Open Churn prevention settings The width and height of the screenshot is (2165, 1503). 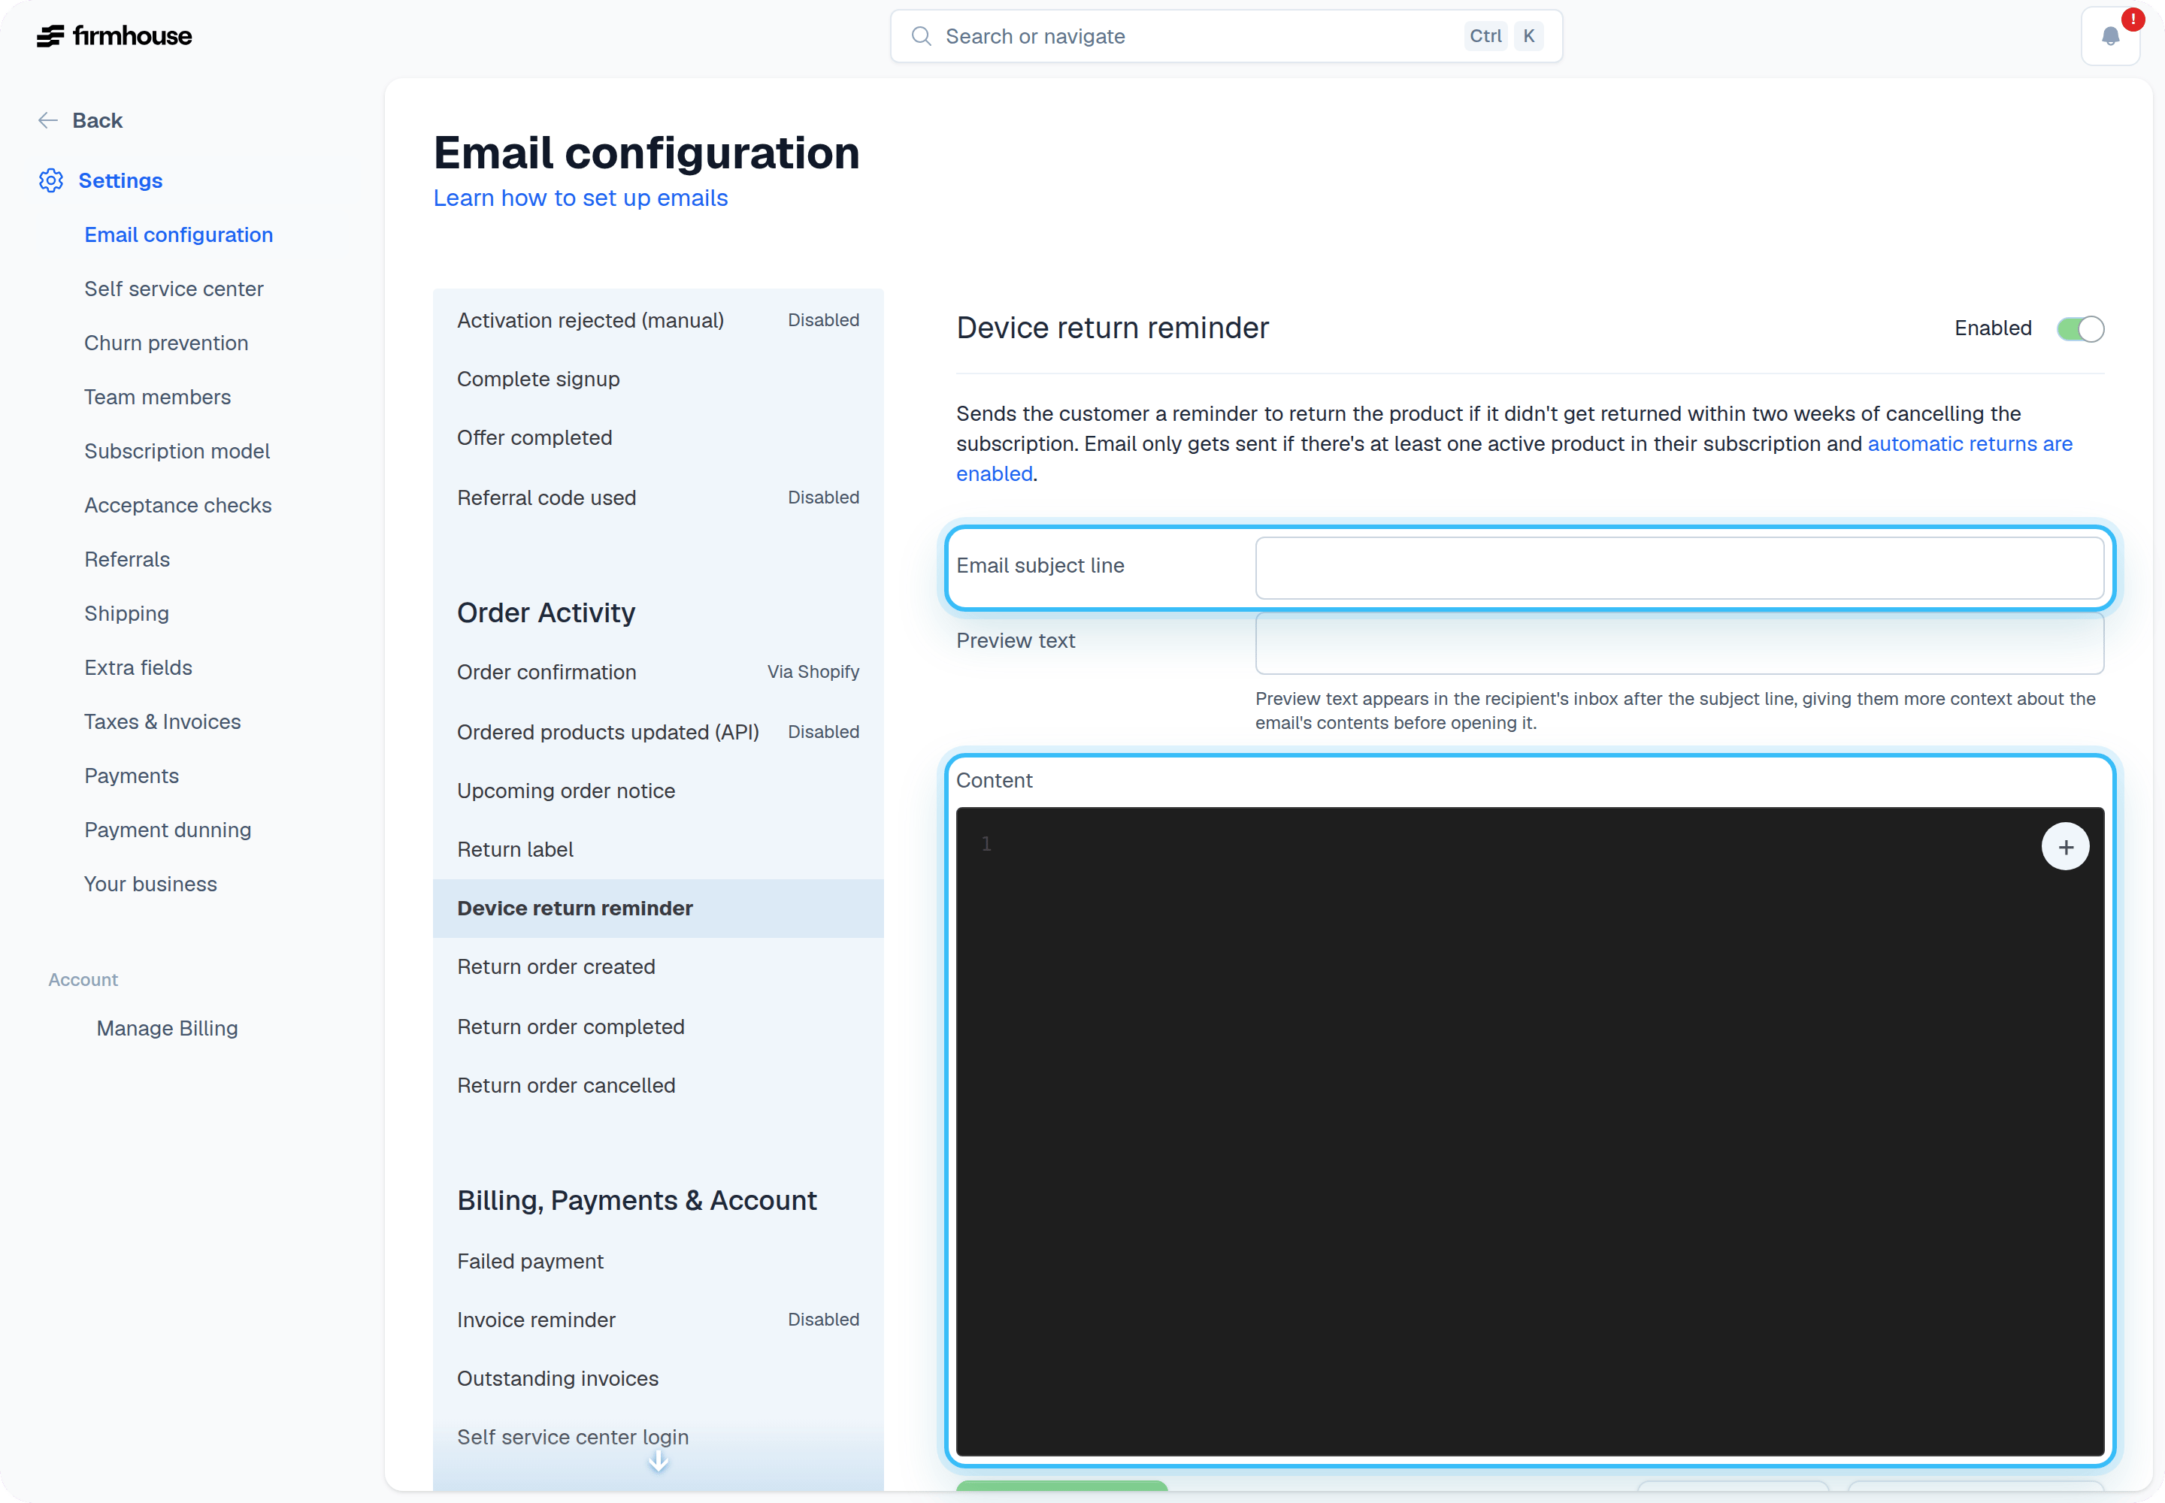(166, 343)
